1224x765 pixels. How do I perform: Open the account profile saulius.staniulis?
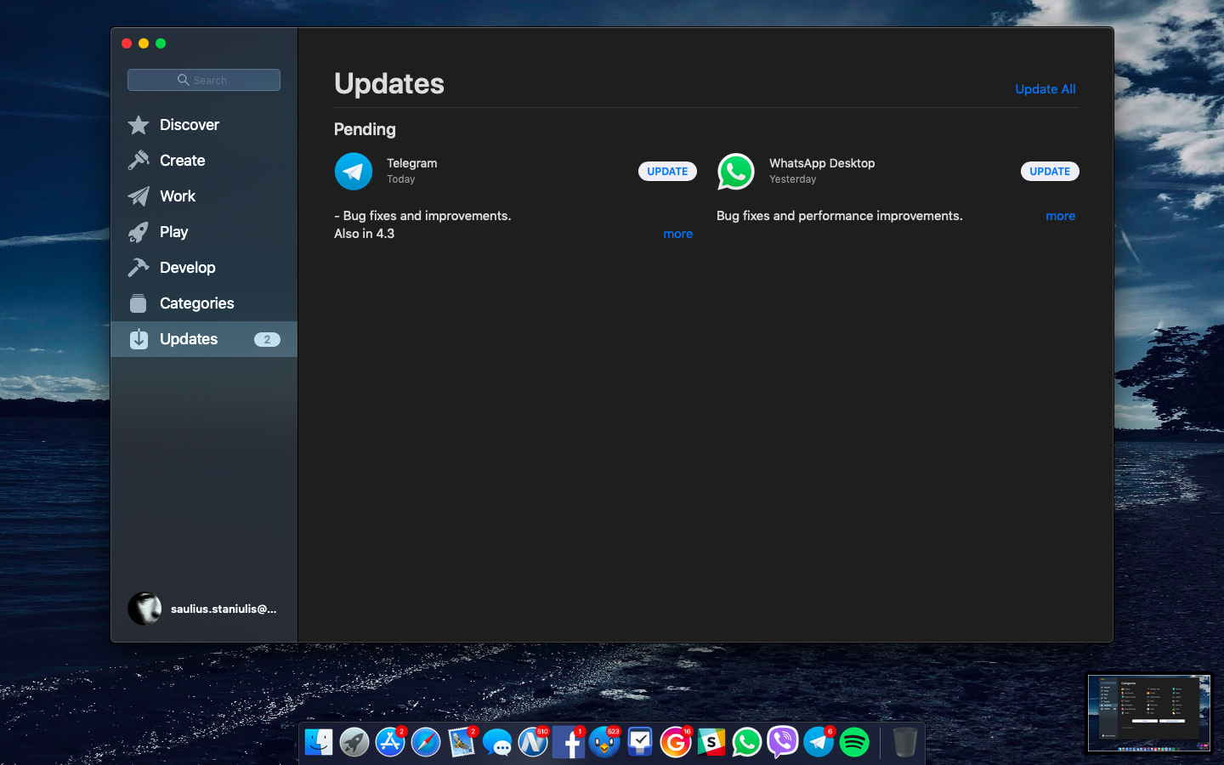204,609
